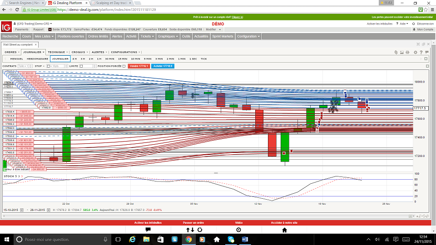The width and height of the screenshot is (436, 245).
Task: Click the Paiements link
Action: [22, 29]
